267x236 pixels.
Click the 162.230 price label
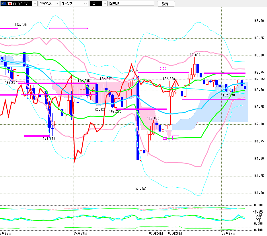(99, 110)
